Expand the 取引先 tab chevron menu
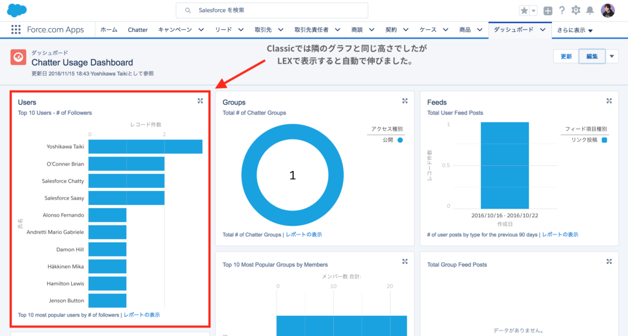The image size is (628, 336). (281, 29)
